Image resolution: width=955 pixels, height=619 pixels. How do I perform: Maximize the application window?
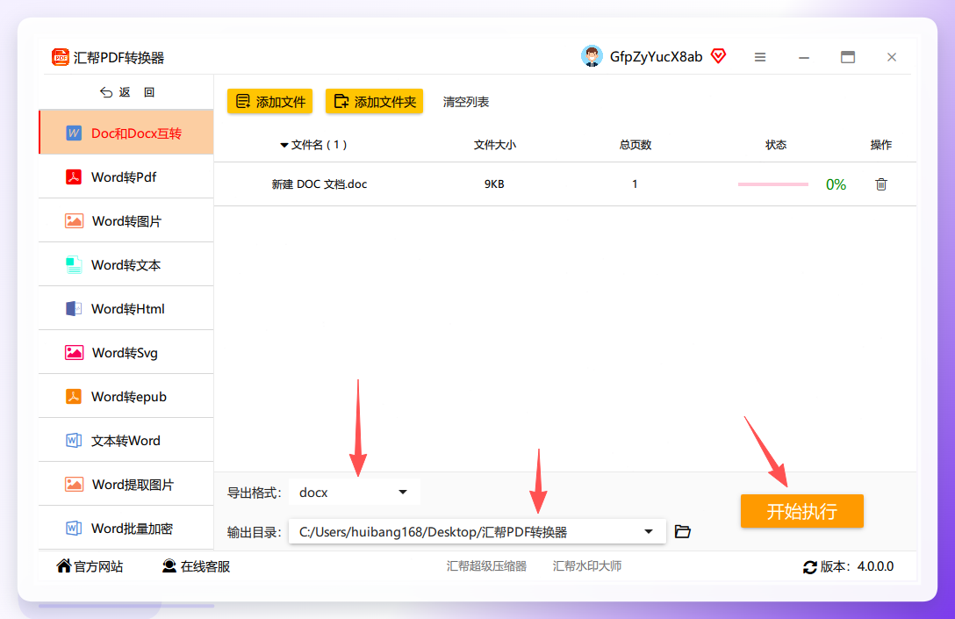point(848,57)
